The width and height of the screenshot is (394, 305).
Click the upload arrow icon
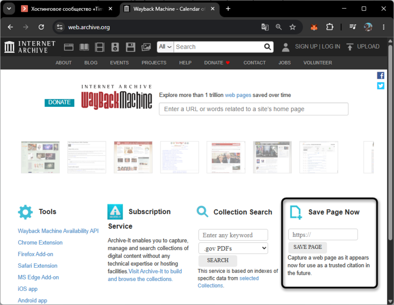pos(350,47)
